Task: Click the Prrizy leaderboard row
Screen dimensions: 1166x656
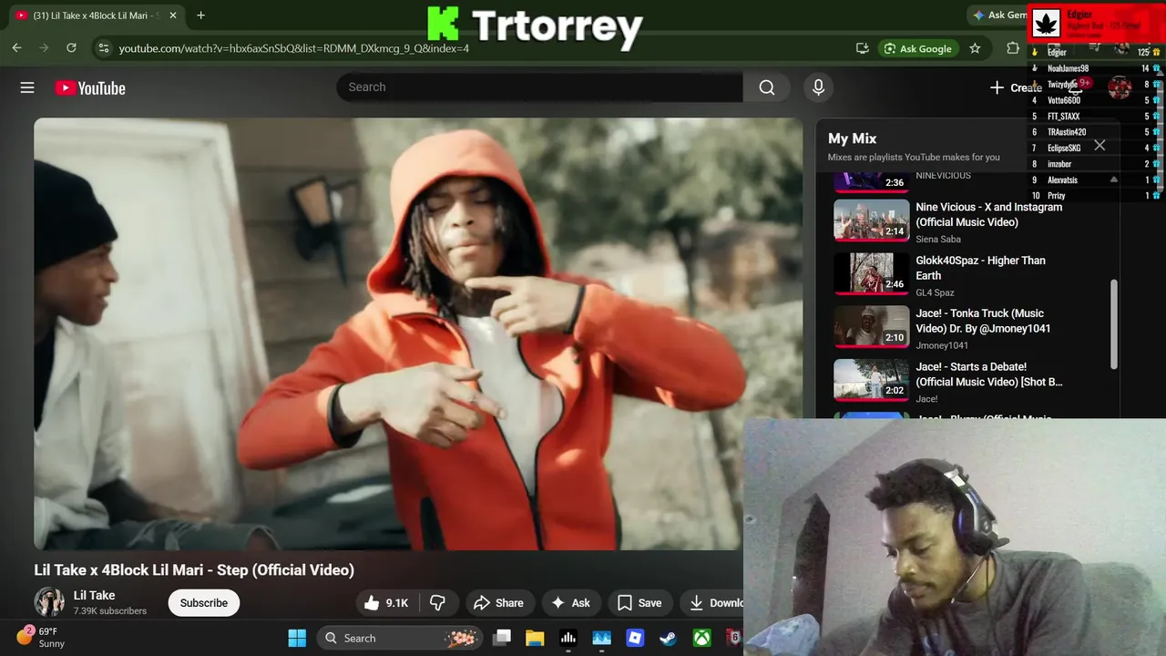Action: 1096,195
